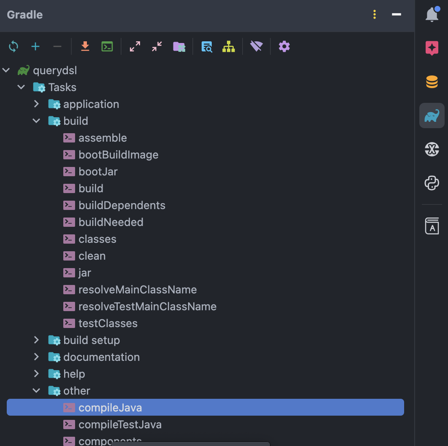Select the jar task

pos(84,273)
